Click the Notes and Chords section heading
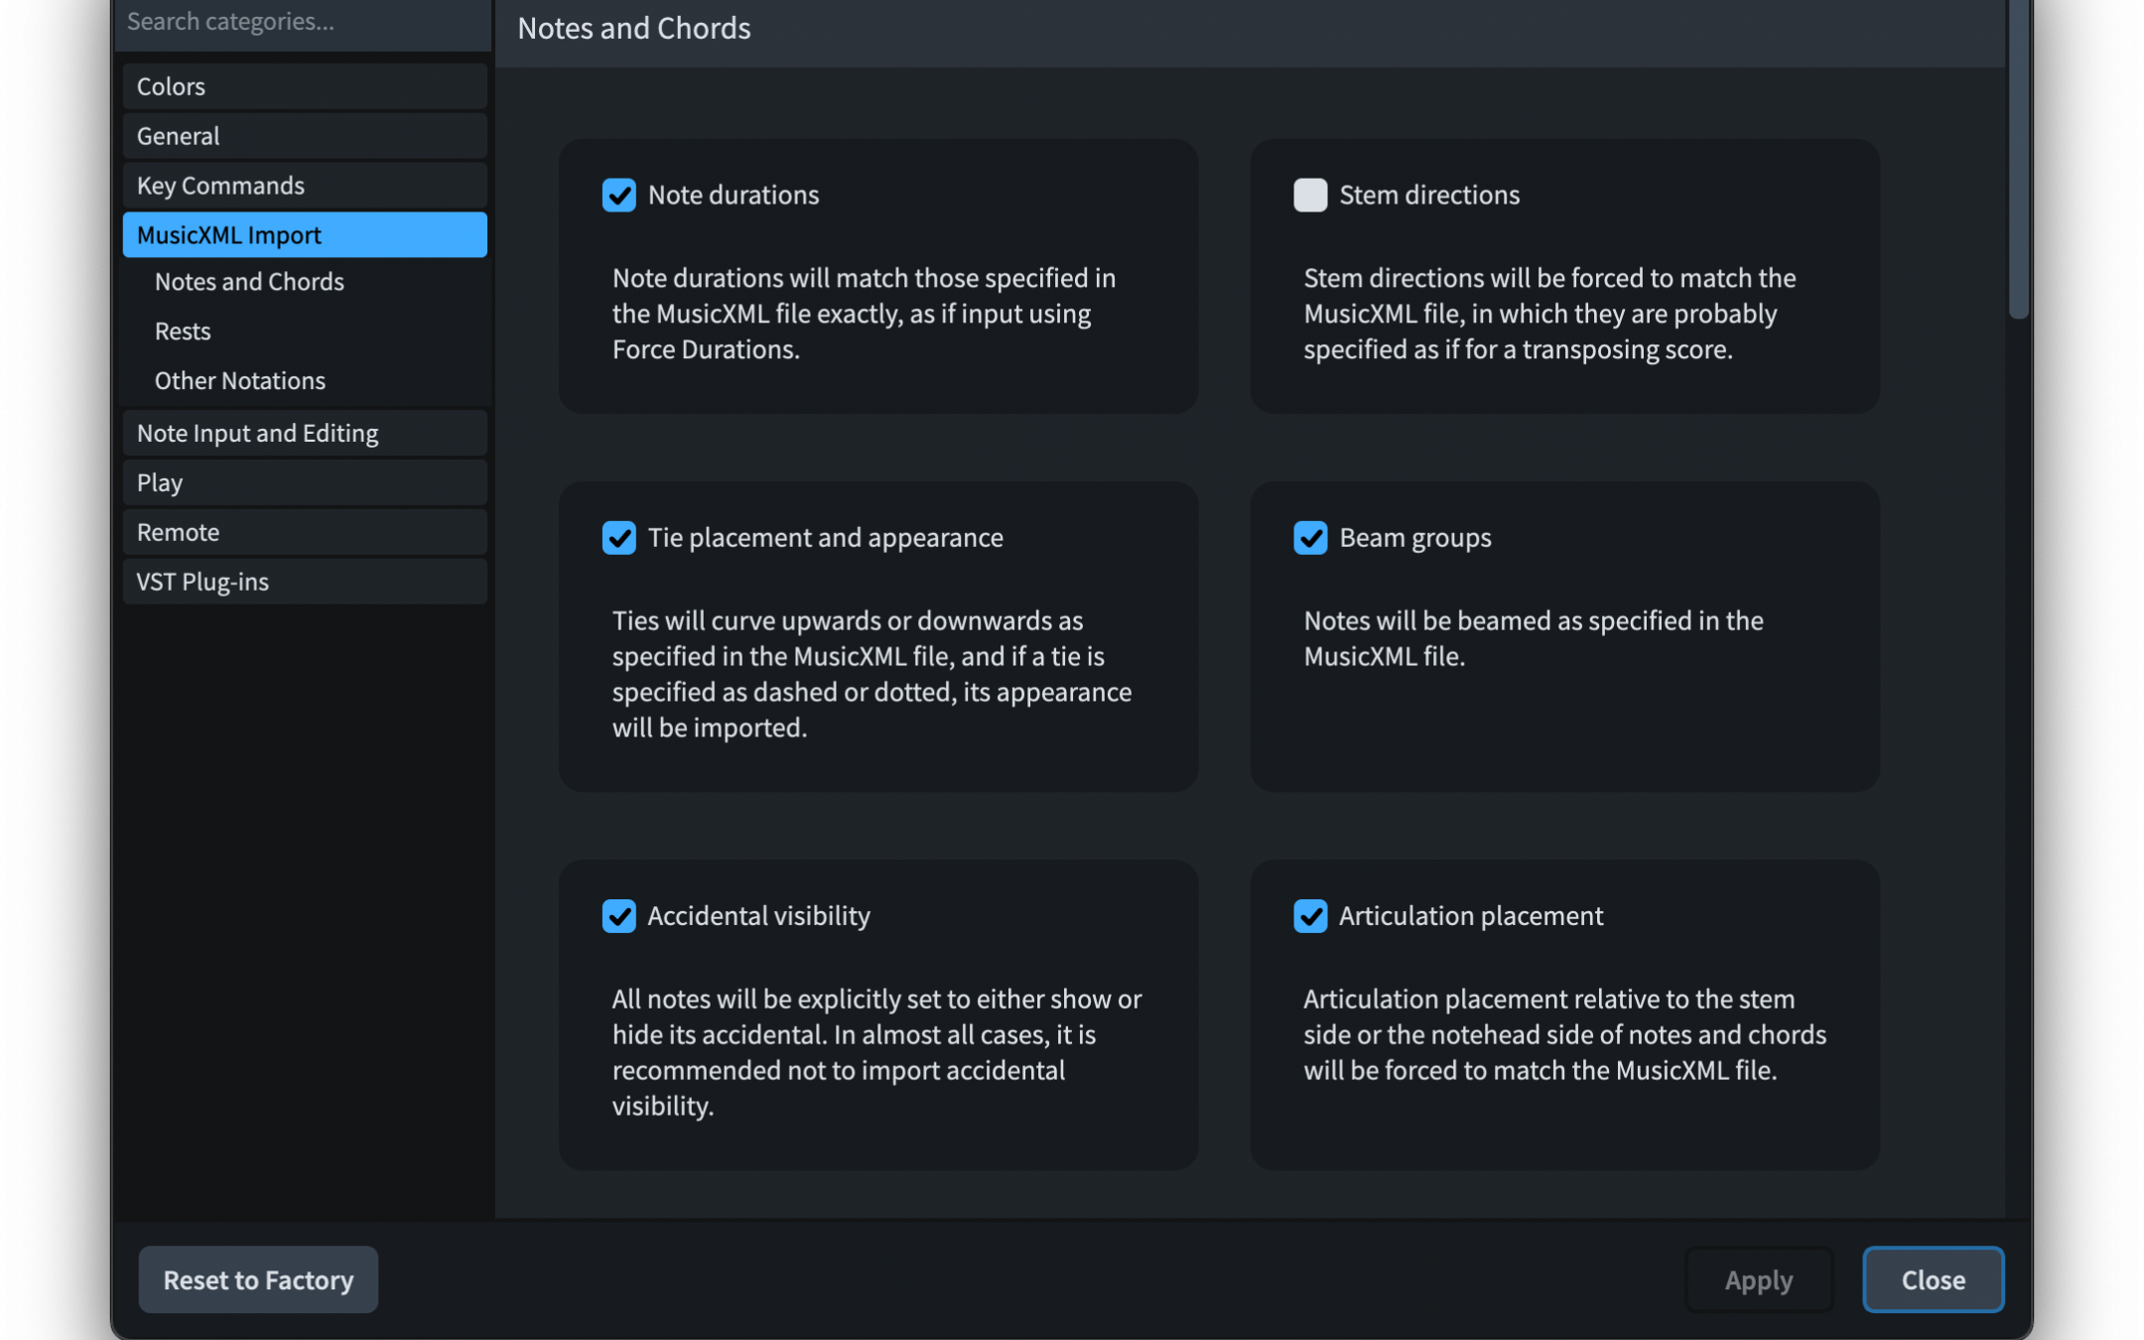This screenshot has width=2144, height=1340. click(634, 28)
